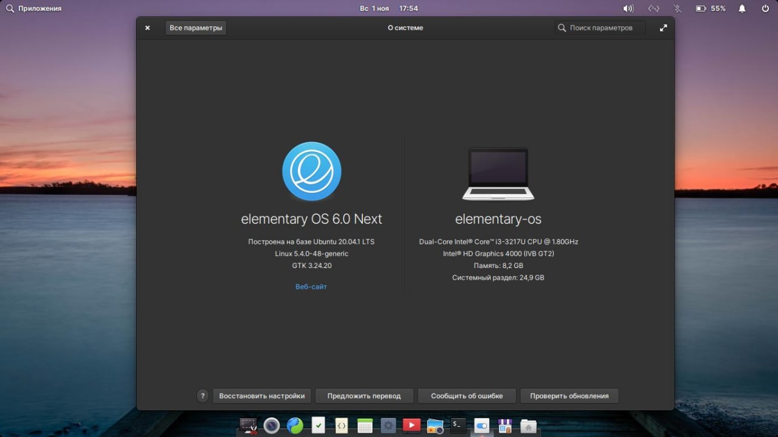This screenshot has width=778, height=437.
Task: Open the network indicator in top panel
Action: 653,9
